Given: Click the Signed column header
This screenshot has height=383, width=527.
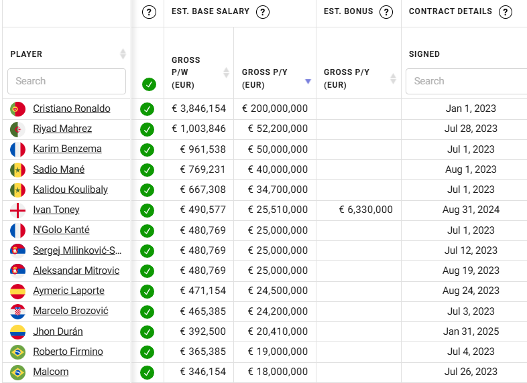Looking at the screenshot, I should point(424,54).
